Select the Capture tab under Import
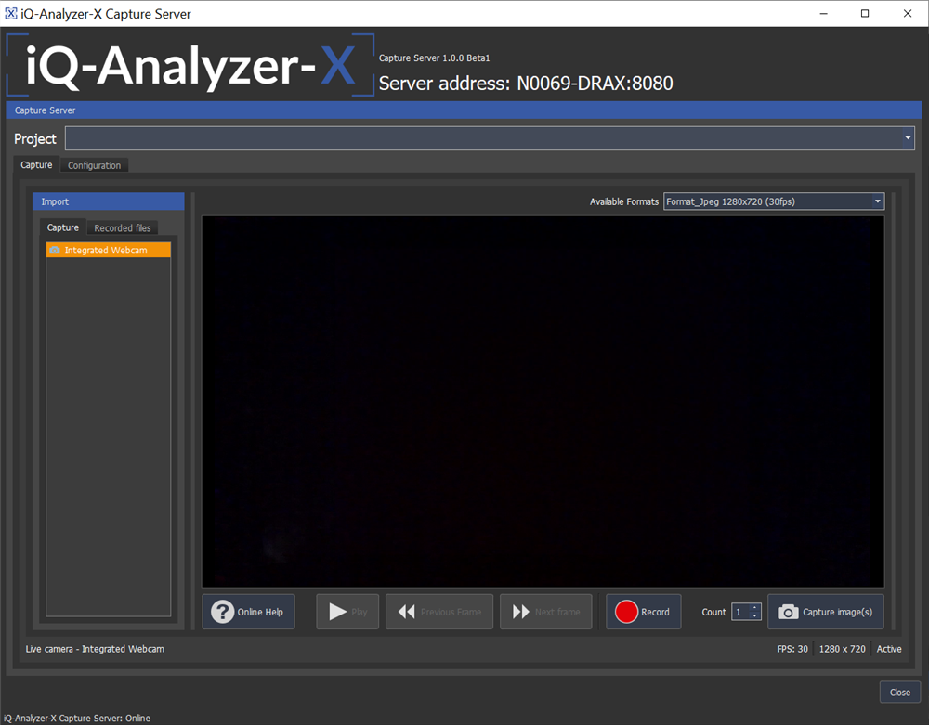The image size is (929, 725). (x=63, y=227)
